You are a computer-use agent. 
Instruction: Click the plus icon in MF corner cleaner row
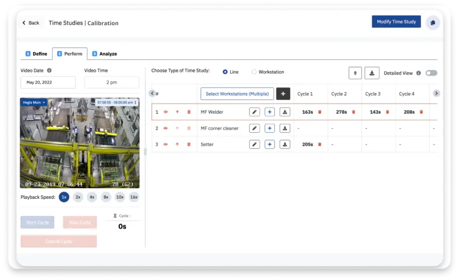[x=270, y=128]
